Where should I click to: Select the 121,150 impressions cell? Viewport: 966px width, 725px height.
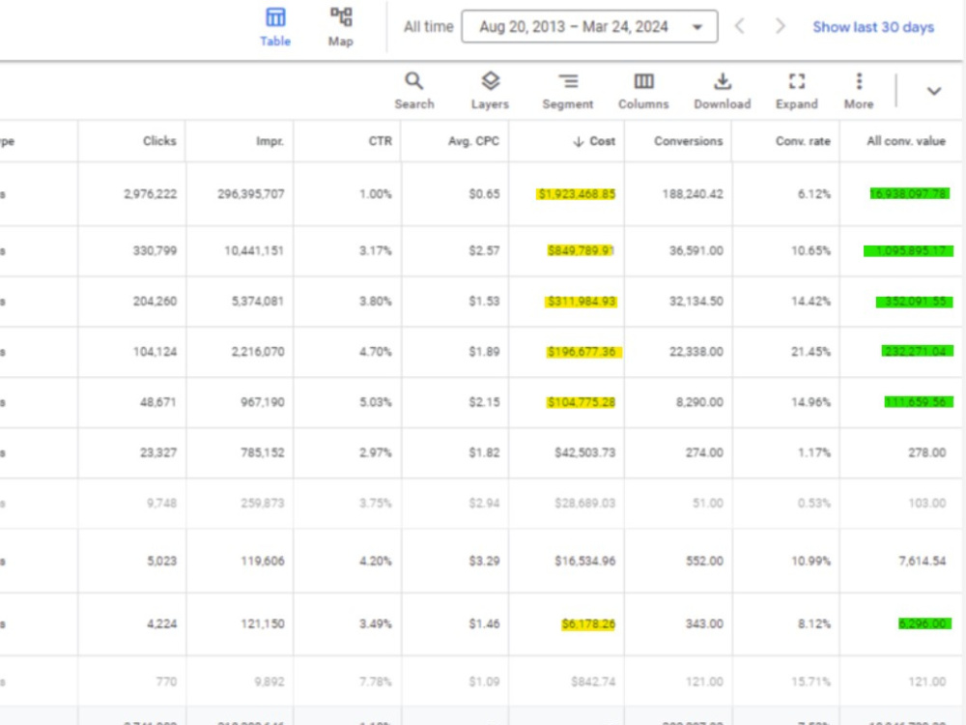(263, 624)
